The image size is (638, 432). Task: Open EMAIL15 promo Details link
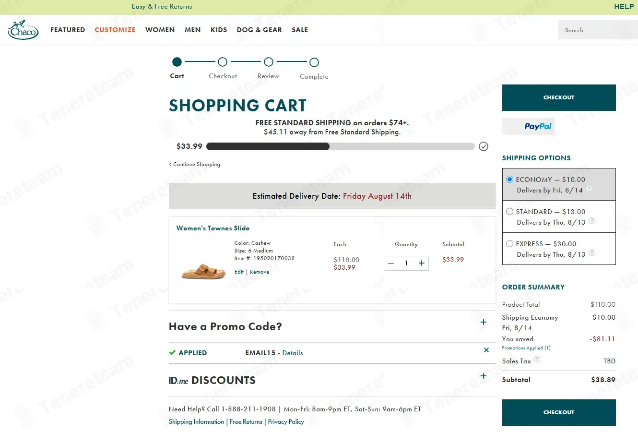[293, 353]
